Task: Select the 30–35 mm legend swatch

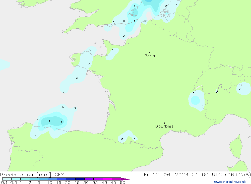Action: pyautogui.click(x=89, y=179)
